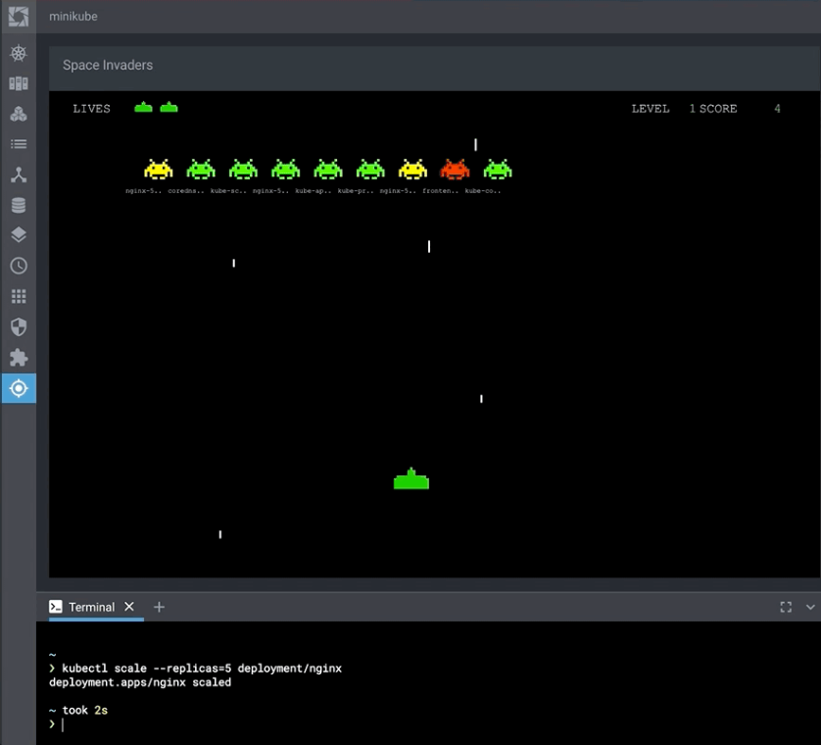Click the terminal prompt icon on Terminal tab
The image size is (821, 745).
pyautogui.click(x=56, y=607)
